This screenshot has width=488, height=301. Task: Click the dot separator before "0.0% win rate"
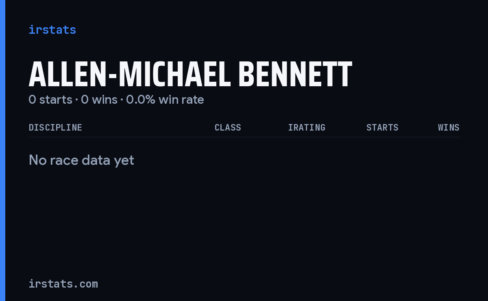(122, 100)
